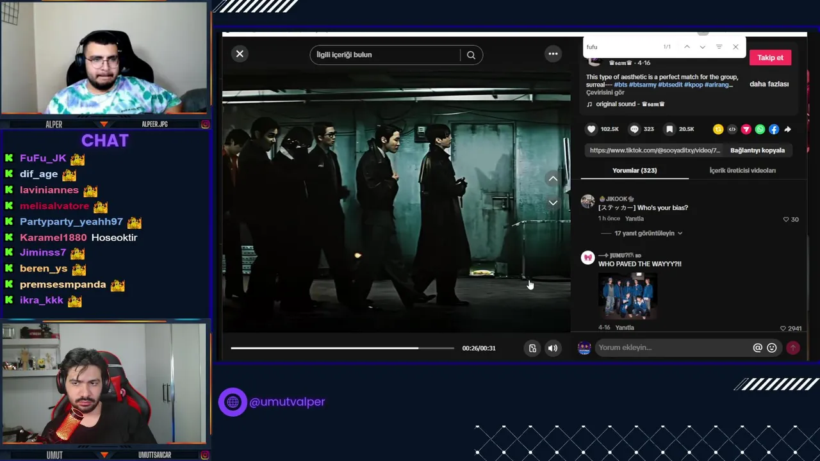Bookmark the video with the save icon
820x461 pixels.
click(x=669, y=129)
